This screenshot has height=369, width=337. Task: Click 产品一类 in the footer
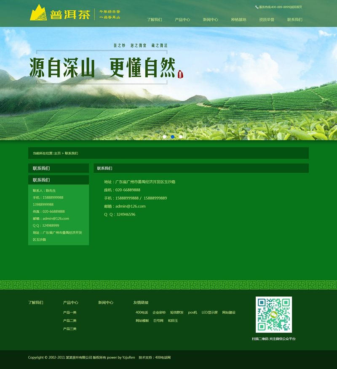[70, 312]
